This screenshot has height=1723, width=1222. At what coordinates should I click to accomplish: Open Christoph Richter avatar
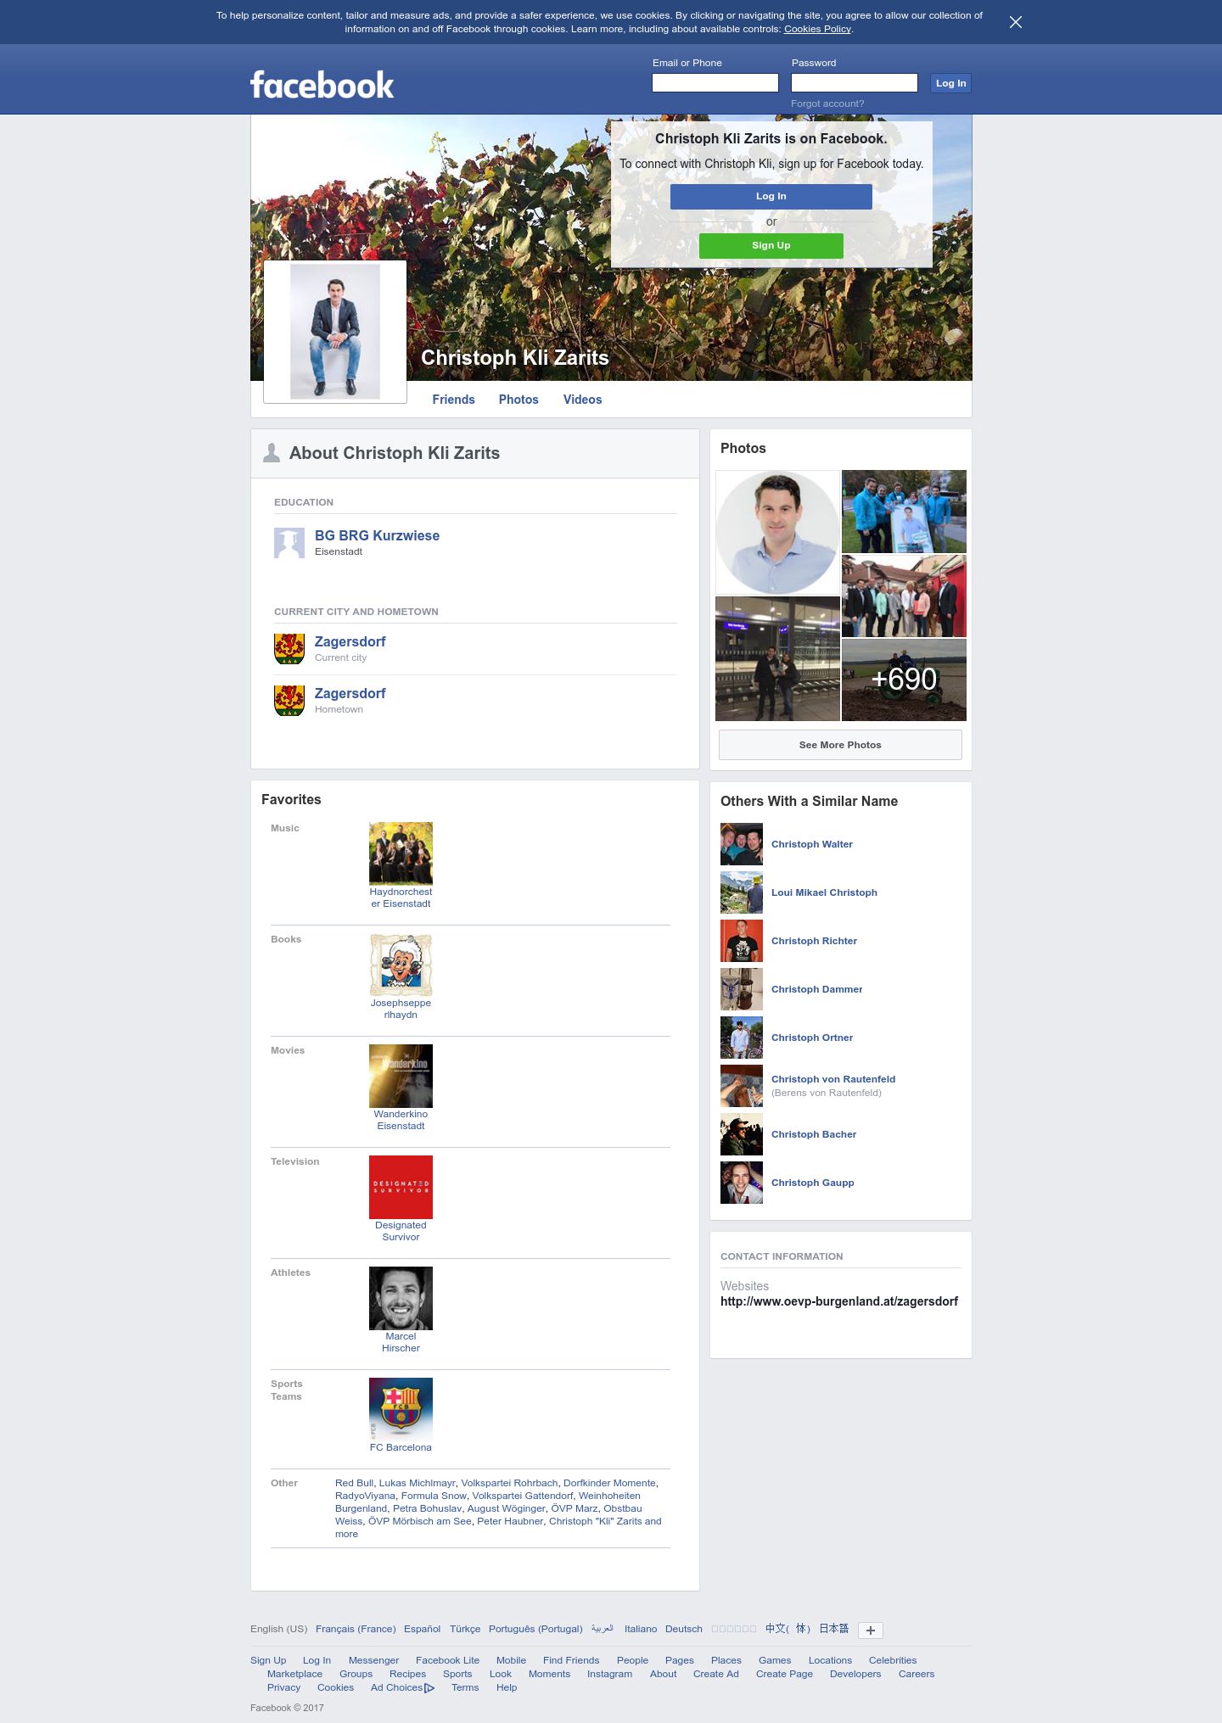point(742,941)
